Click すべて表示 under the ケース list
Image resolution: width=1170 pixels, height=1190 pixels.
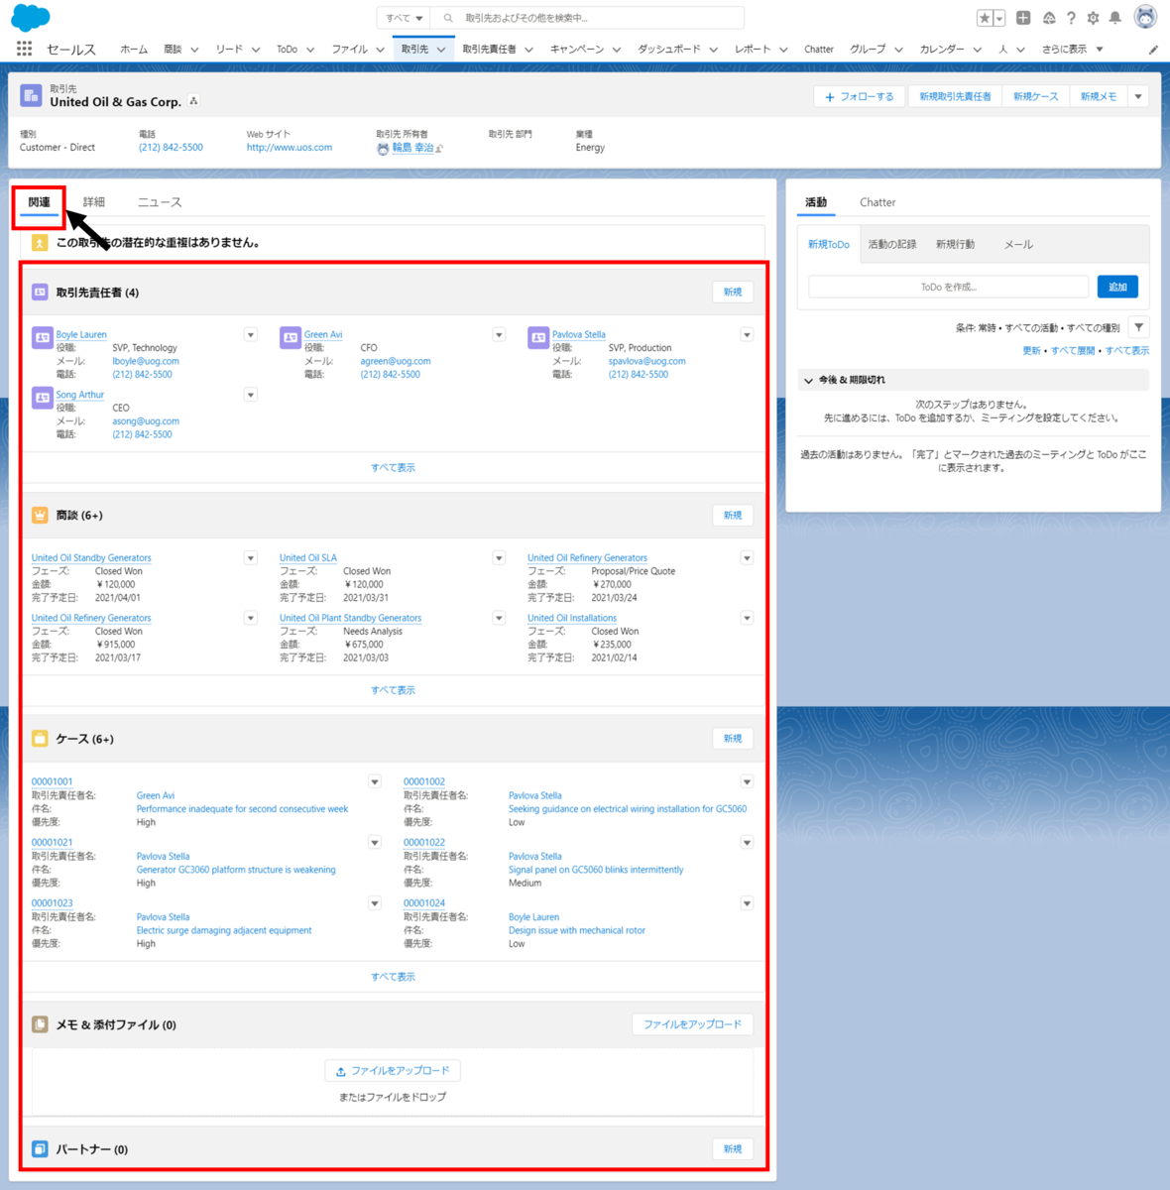click(393, 977)
